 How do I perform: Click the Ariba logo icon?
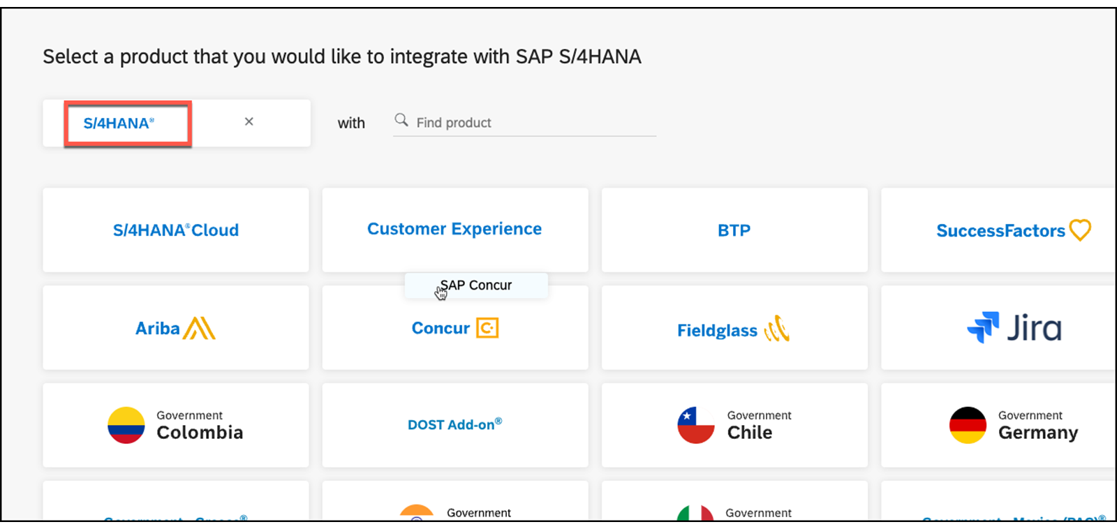pos(199,328)
